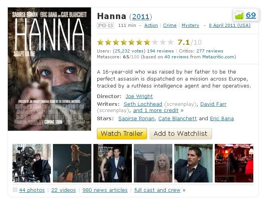The height and width of the screenshot is (200, 263).
Task: Open the film camera behind-the-scenes photo
Action: (x=32, y=163)
